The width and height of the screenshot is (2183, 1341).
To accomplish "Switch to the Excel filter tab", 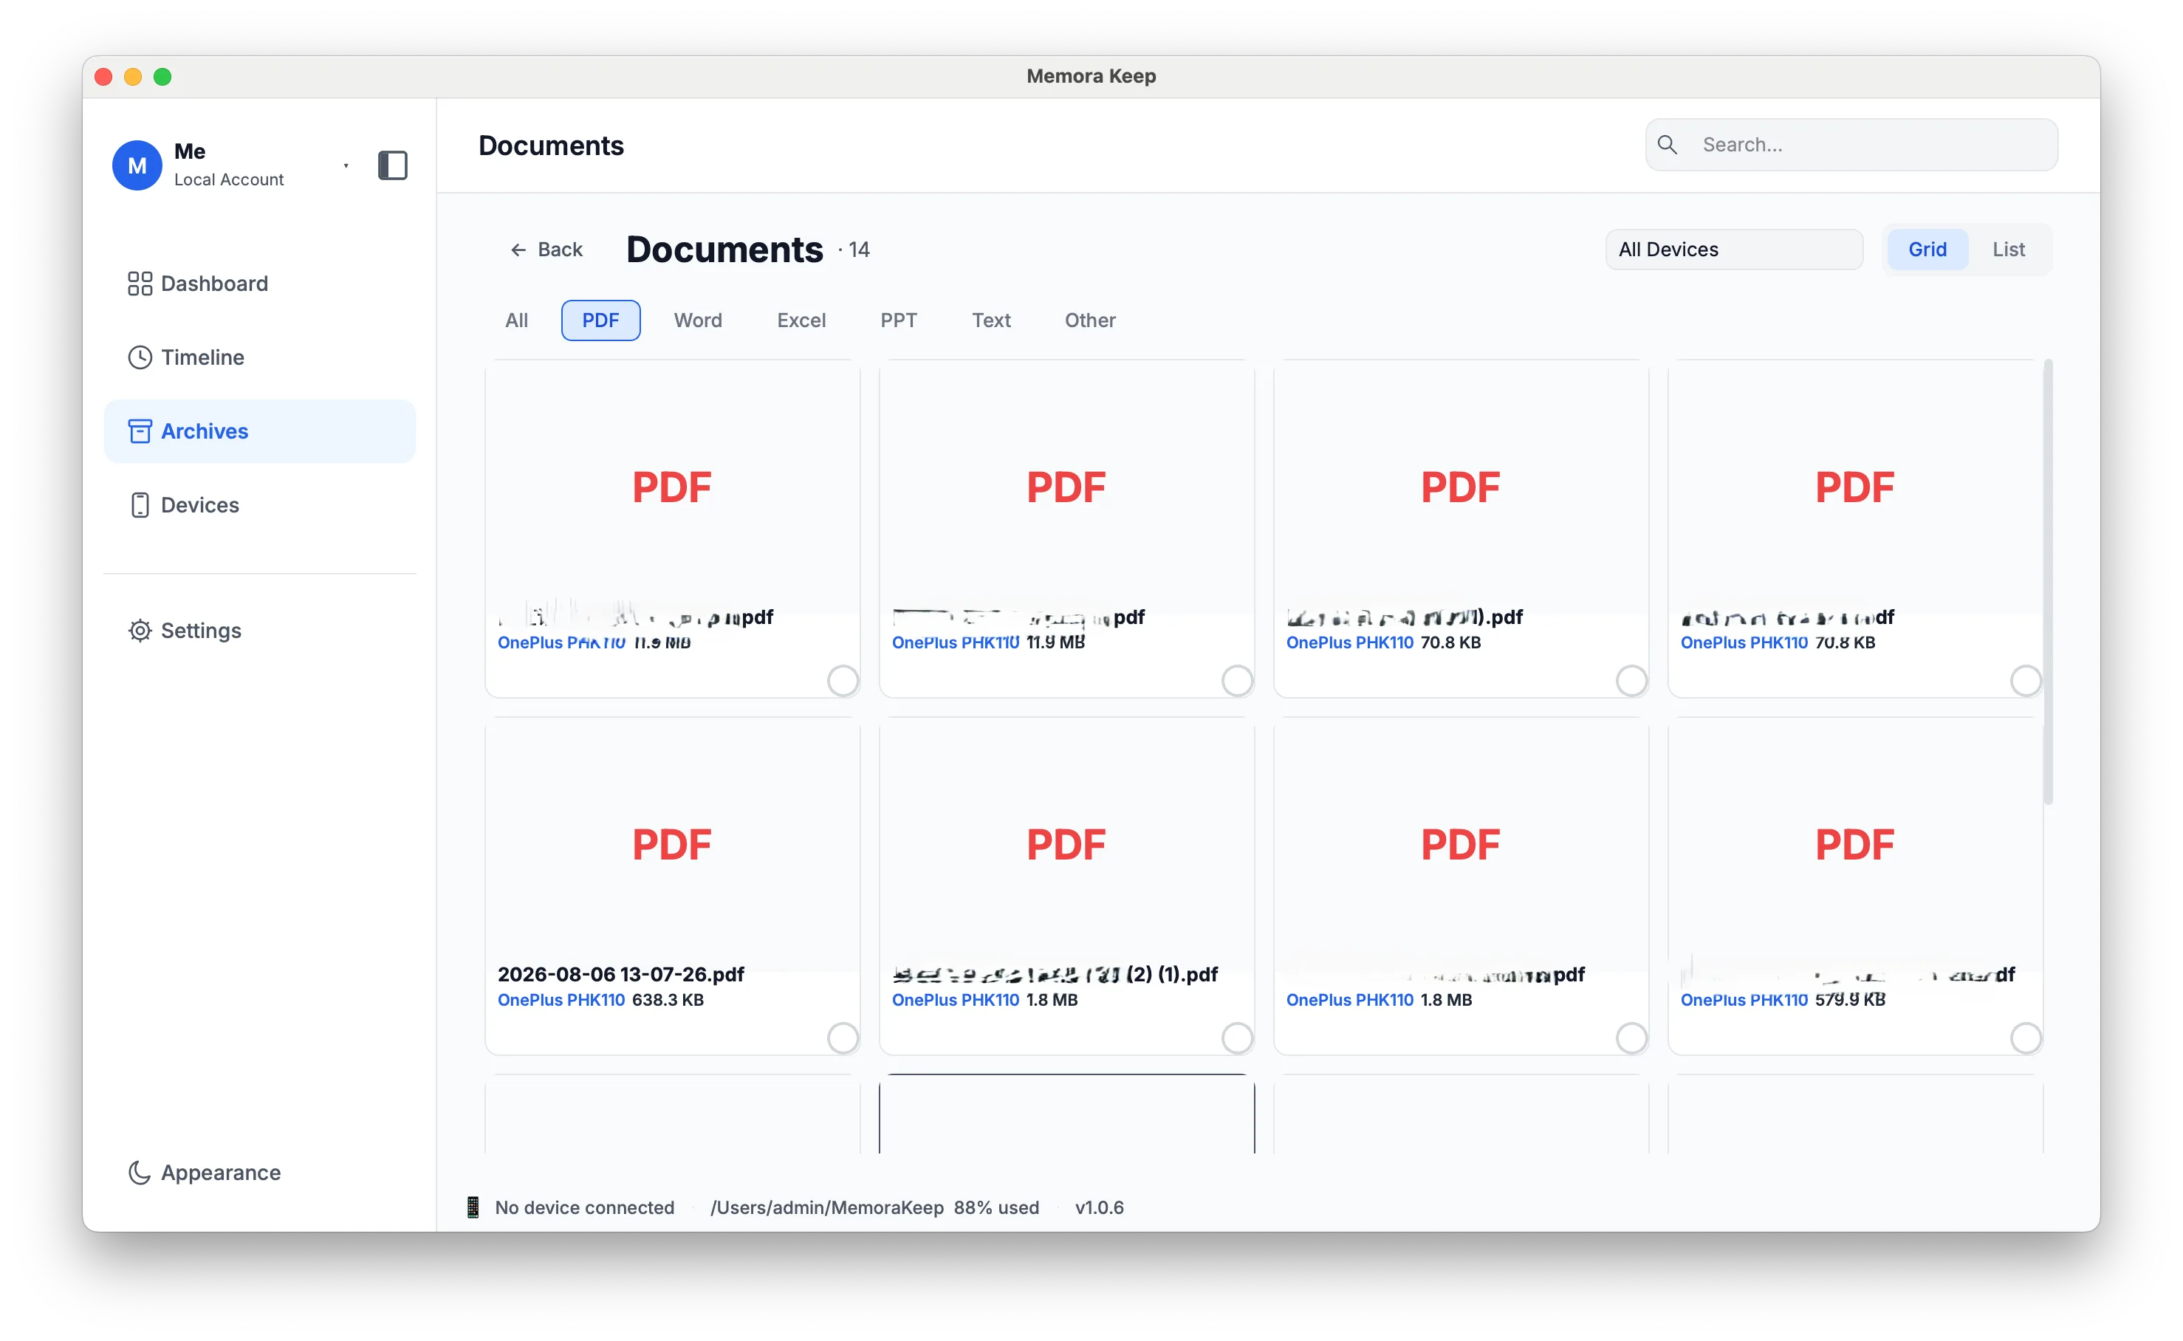I will tap(801, 320).
